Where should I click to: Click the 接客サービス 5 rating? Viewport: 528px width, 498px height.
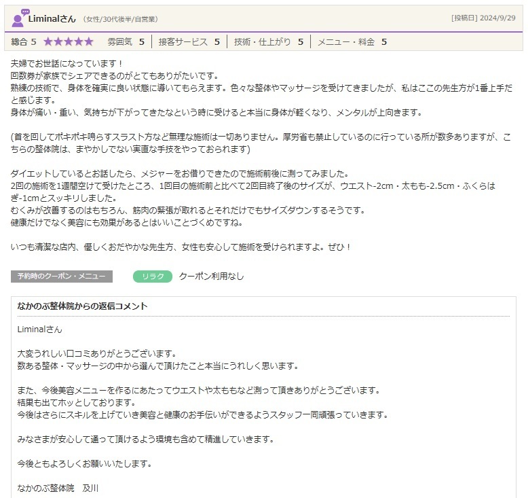pyautogui.click(x=189, y=42)
